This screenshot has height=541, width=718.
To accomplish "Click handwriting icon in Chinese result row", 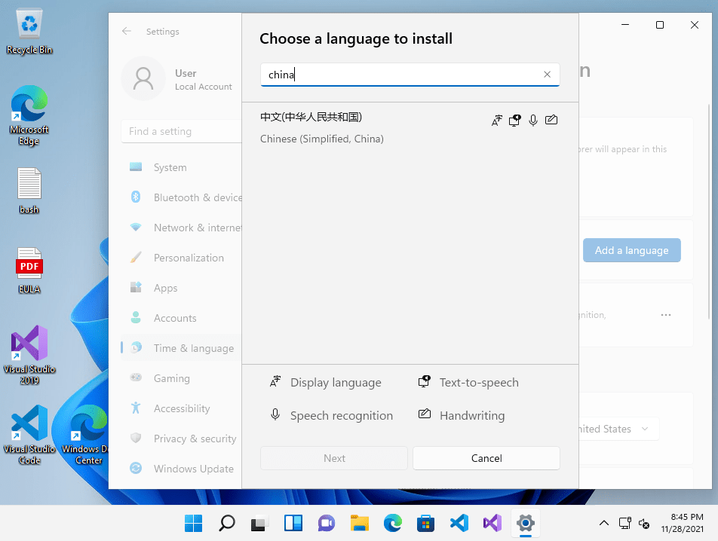I will point(551,120).
